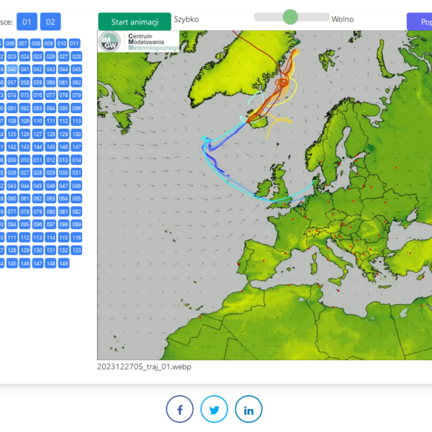Select the highlighted frame 040
Screen dimensions: 432x432
click(x=12, y=69)
